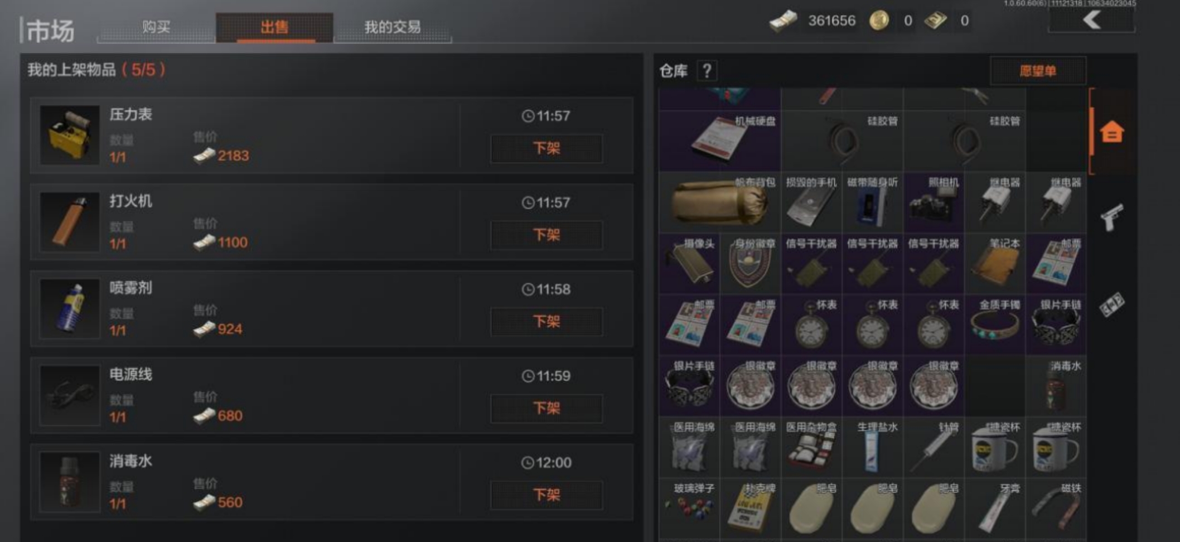The image size is (1180, 542).
Task: Open the warehouse help question mark
Action: tap(707, 71)
